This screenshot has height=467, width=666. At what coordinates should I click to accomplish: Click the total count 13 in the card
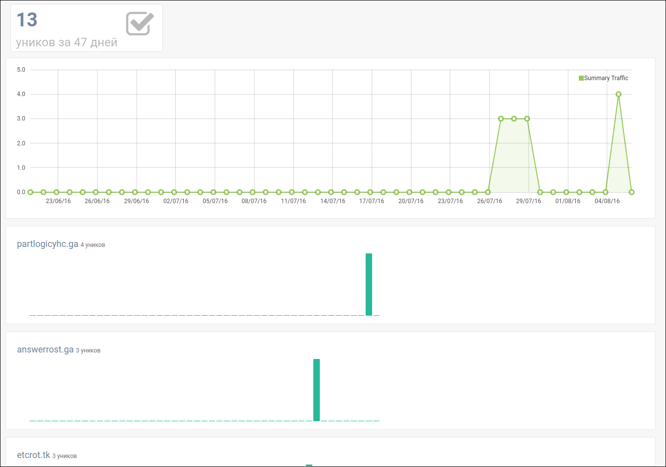(27, 20)
